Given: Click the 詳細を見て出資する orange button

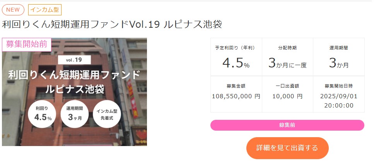Looking at the screenshot, I should tap(287, 148).
